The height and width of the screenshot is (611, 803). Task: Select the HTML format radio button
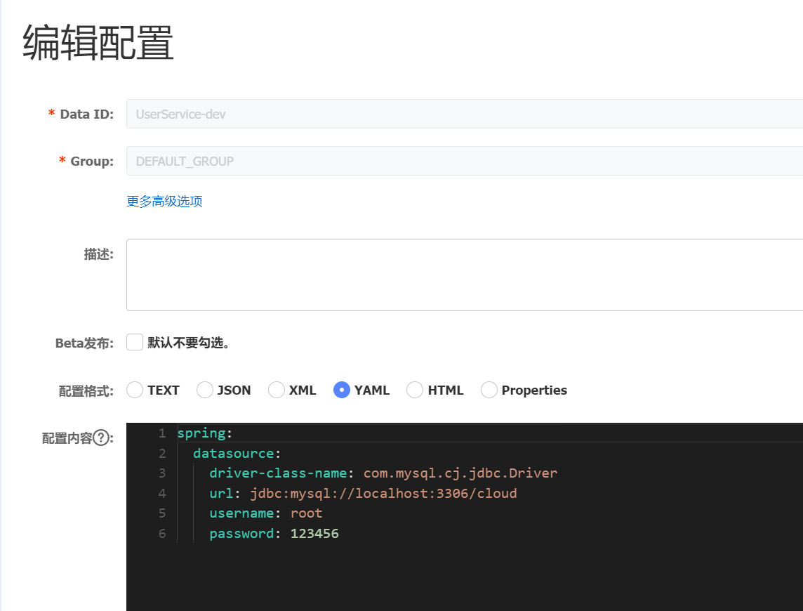(x=415, y=390)
